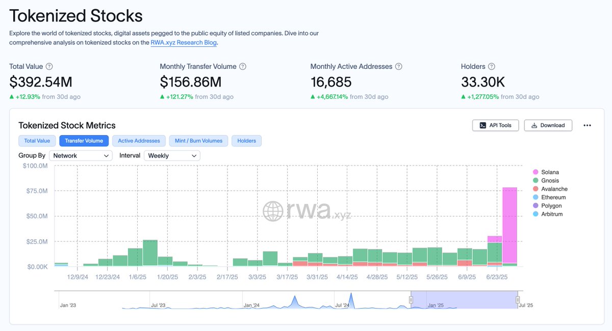Toggle the Gnosis legend color swatch
612x331 pixels.
(535, 181)
